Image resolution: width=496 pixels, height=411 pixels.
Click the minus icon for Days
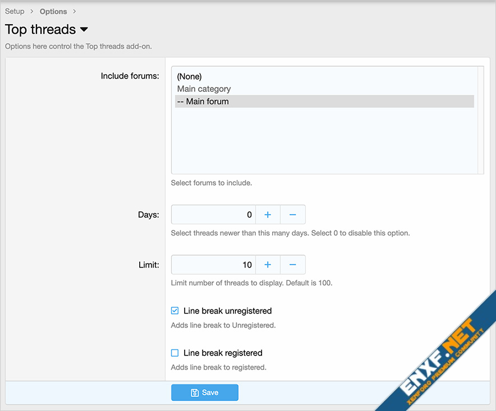tap(292, 215)
